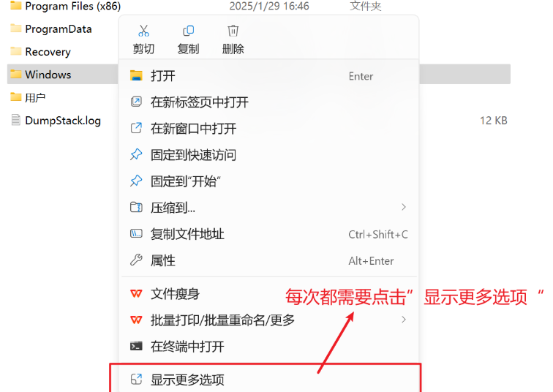Select the ProgramData folder

(x=59, y=29)
